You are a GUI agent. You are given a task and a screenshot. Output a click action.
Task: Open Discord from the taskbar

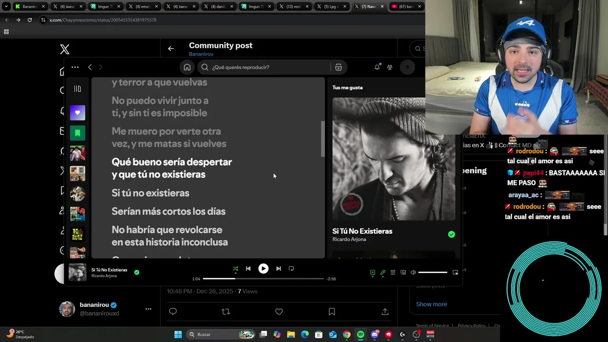click(375, 334)
